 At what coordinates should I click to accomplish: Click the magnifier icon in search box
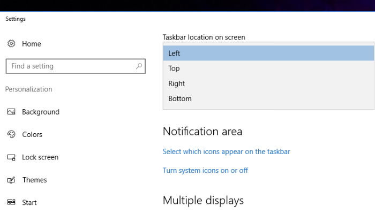tap(139, 66)
